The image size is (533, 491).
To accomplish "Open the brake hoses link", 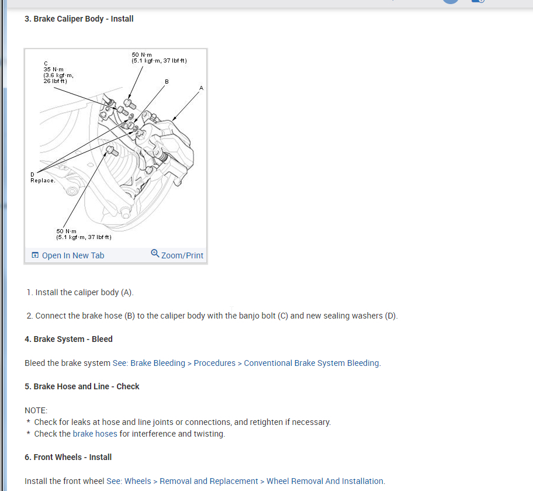I will coord(95,434).
